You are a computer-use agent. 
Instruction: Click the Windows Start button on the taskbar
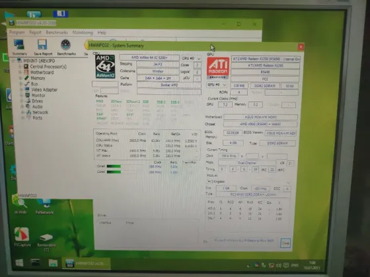19,262
